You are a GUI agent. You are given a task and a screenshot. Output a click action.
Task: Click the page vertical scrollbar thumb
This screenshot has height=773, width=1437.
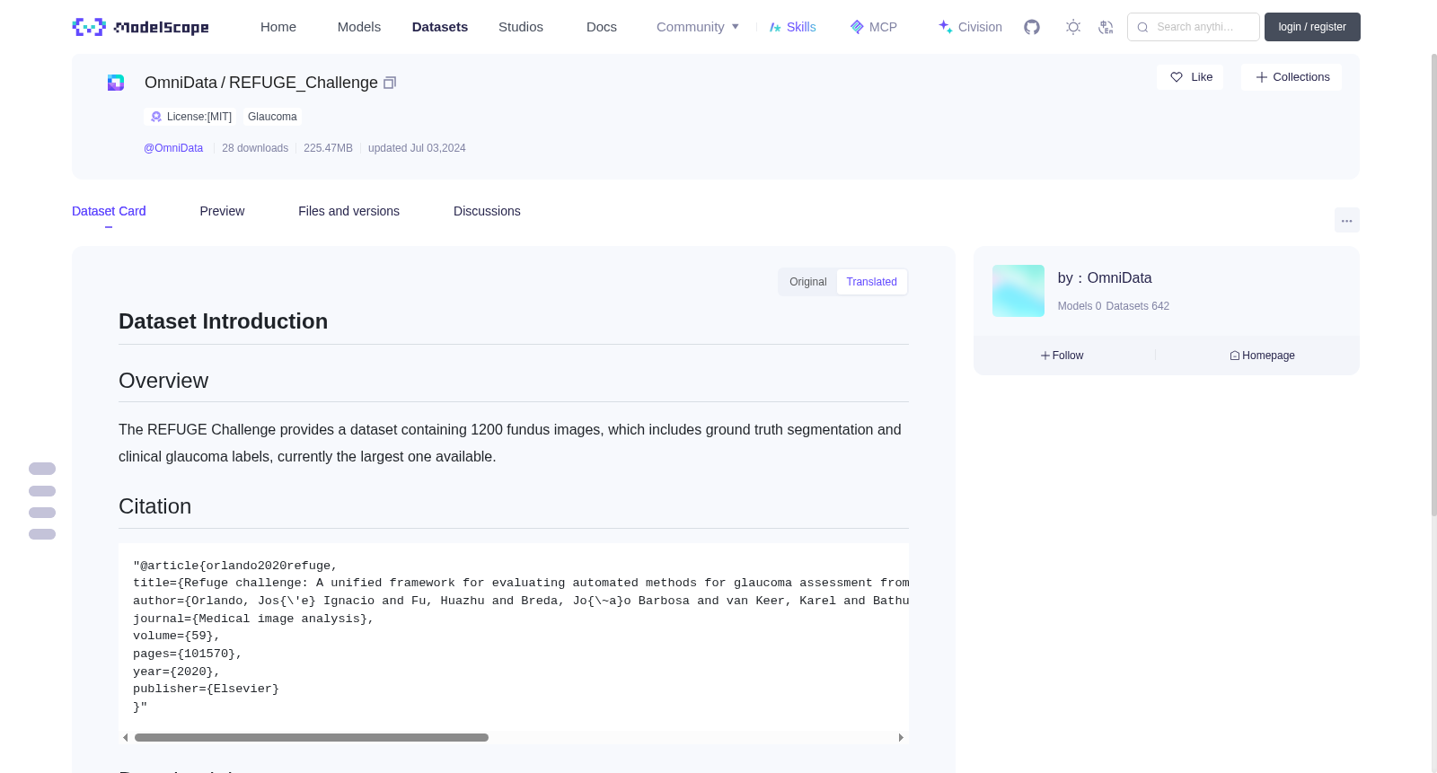1433,285
